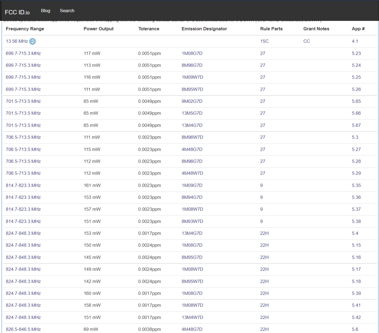Open the Search menu item

[67, 11]
